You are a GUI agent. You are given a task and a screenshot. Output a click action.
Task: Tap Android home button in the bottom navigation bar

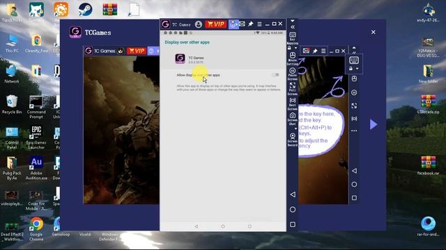pos(223,226)
